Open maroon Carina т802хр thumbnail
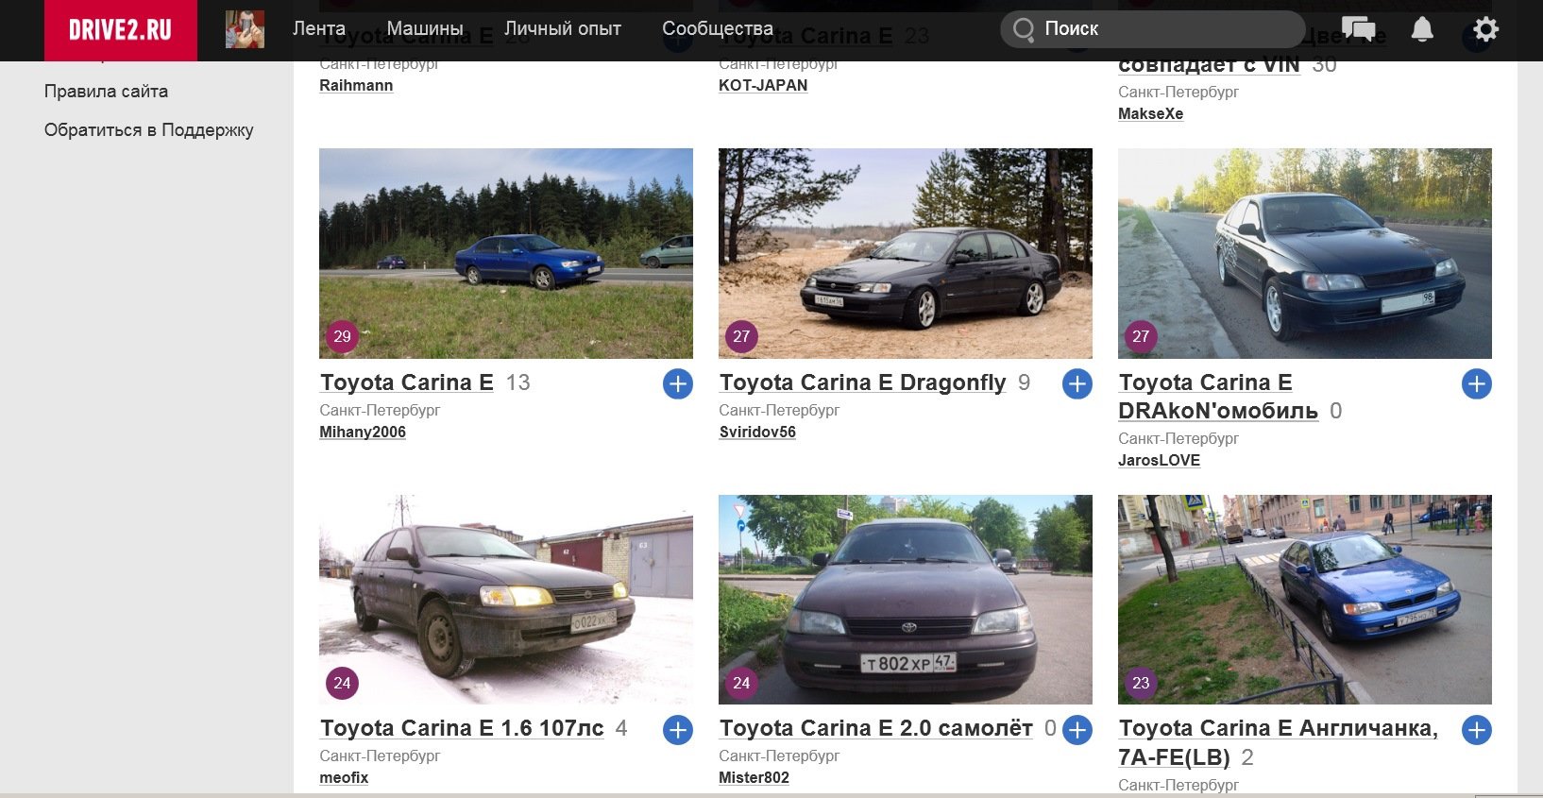The width and height of the screenshot is (1543, 798). [x=906, y=600]
